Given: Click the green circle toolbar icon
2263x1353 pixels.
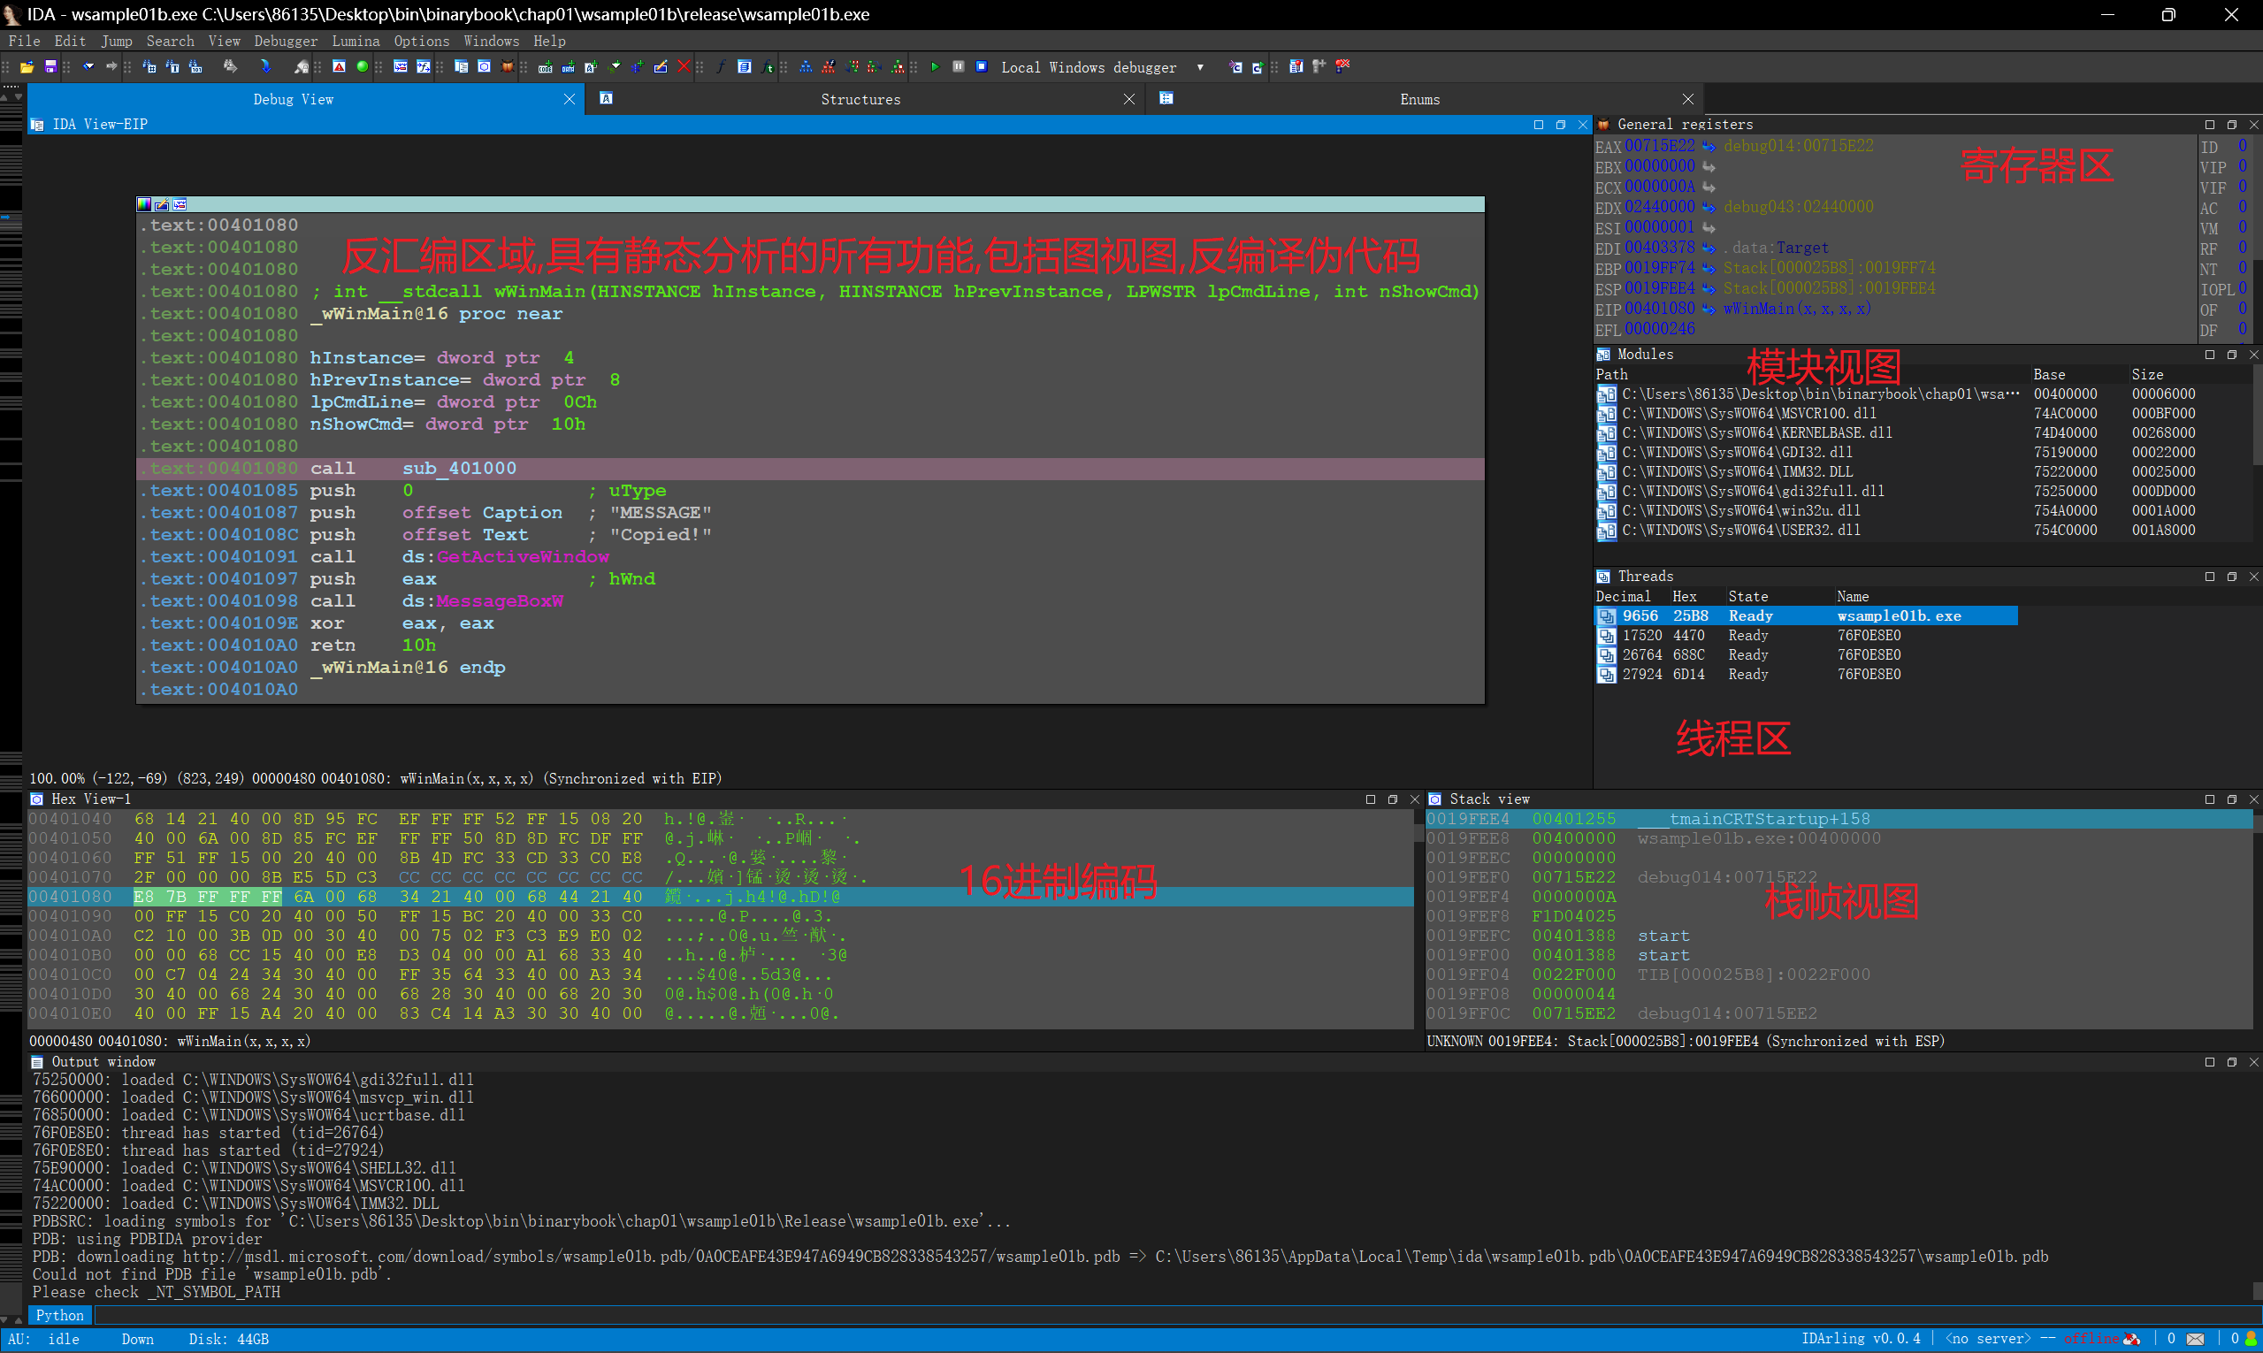Looking at the screenshot, I should click(362, 66).
